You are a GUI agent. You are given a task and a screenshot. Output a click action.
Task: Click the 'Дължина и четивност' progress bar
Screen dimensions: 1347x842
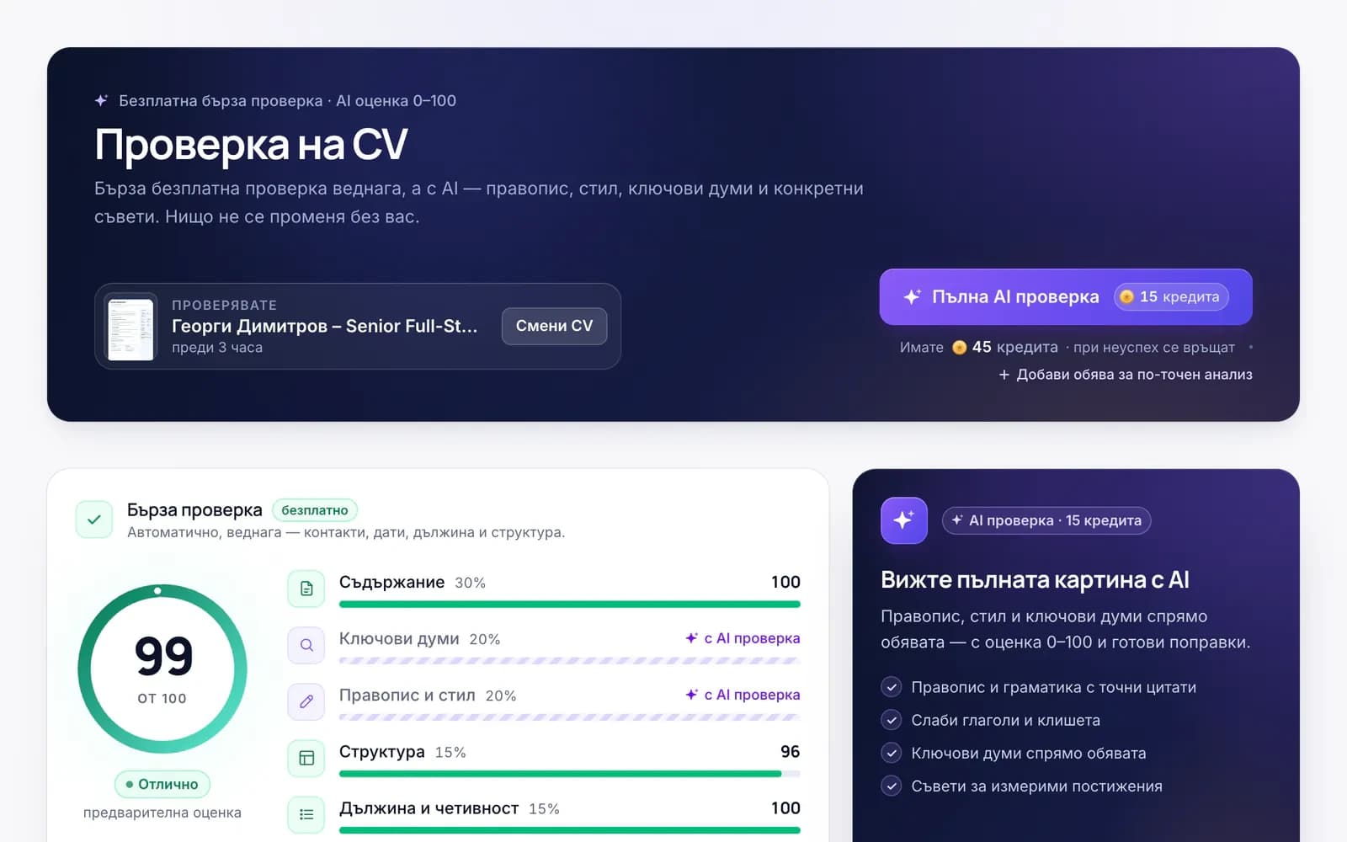(570, 829)
